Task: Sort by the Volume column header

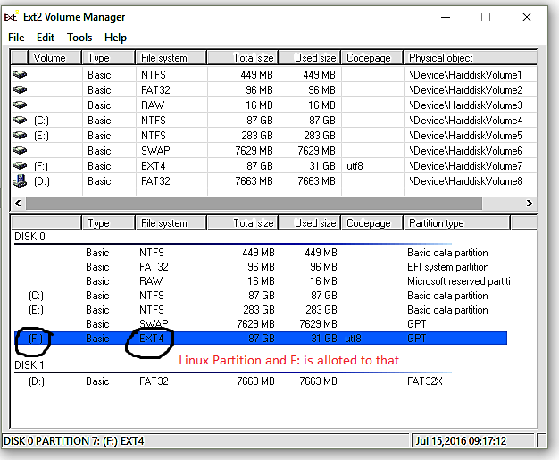Action: point(54,58)
